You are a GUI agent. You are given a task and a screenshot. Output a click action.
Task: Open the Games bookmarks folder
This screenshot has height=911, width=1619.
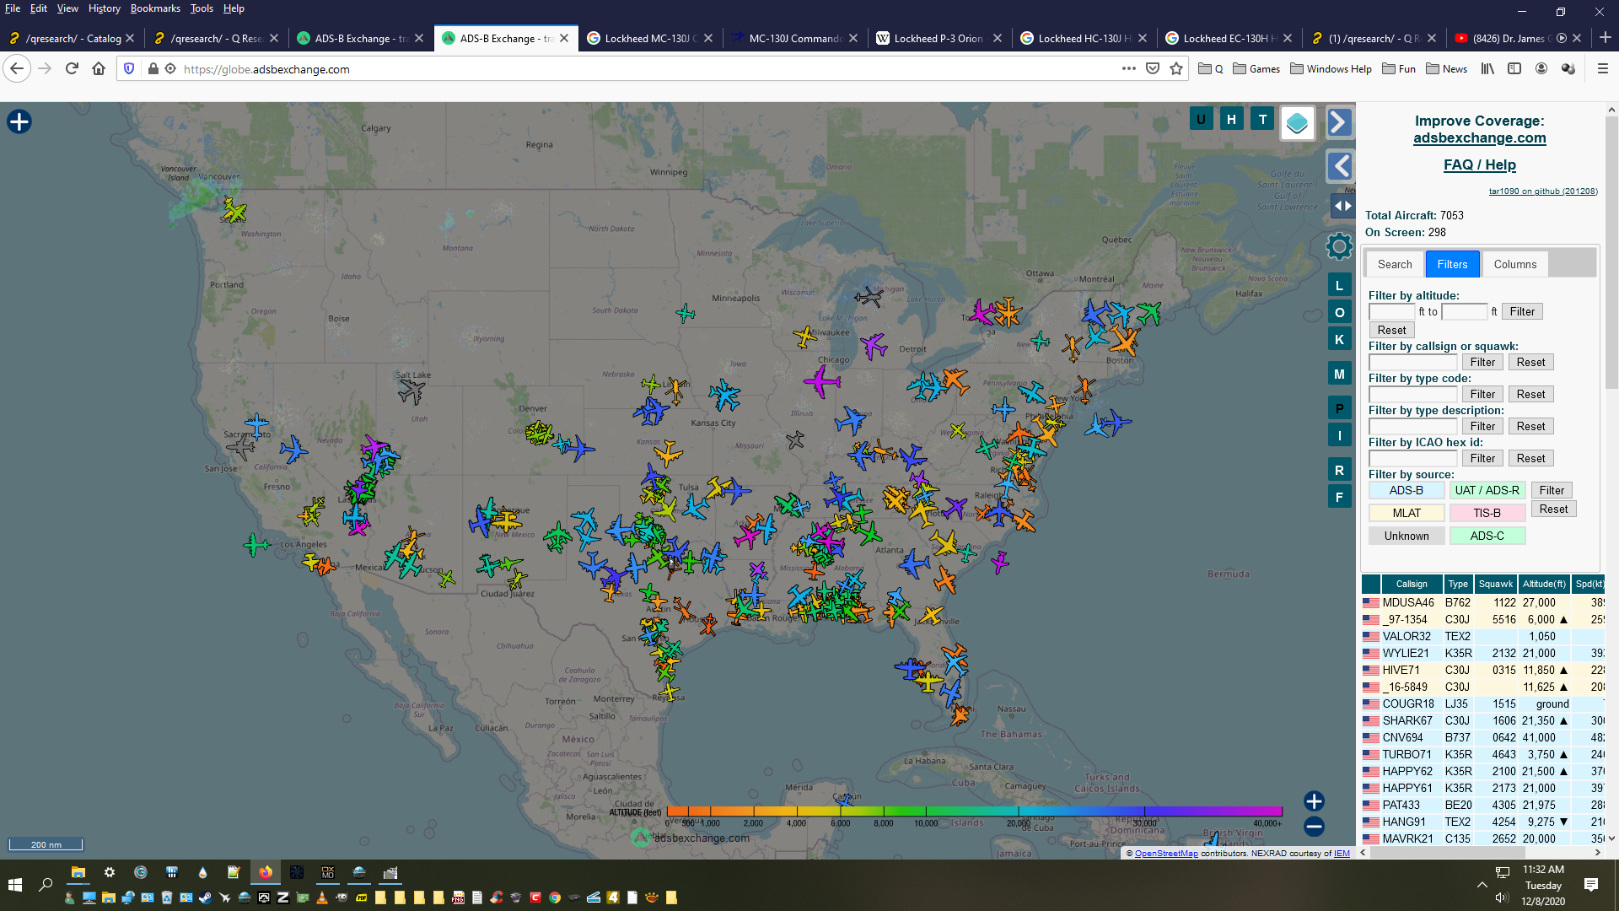pyautogui.click(x=1256, y=69)
